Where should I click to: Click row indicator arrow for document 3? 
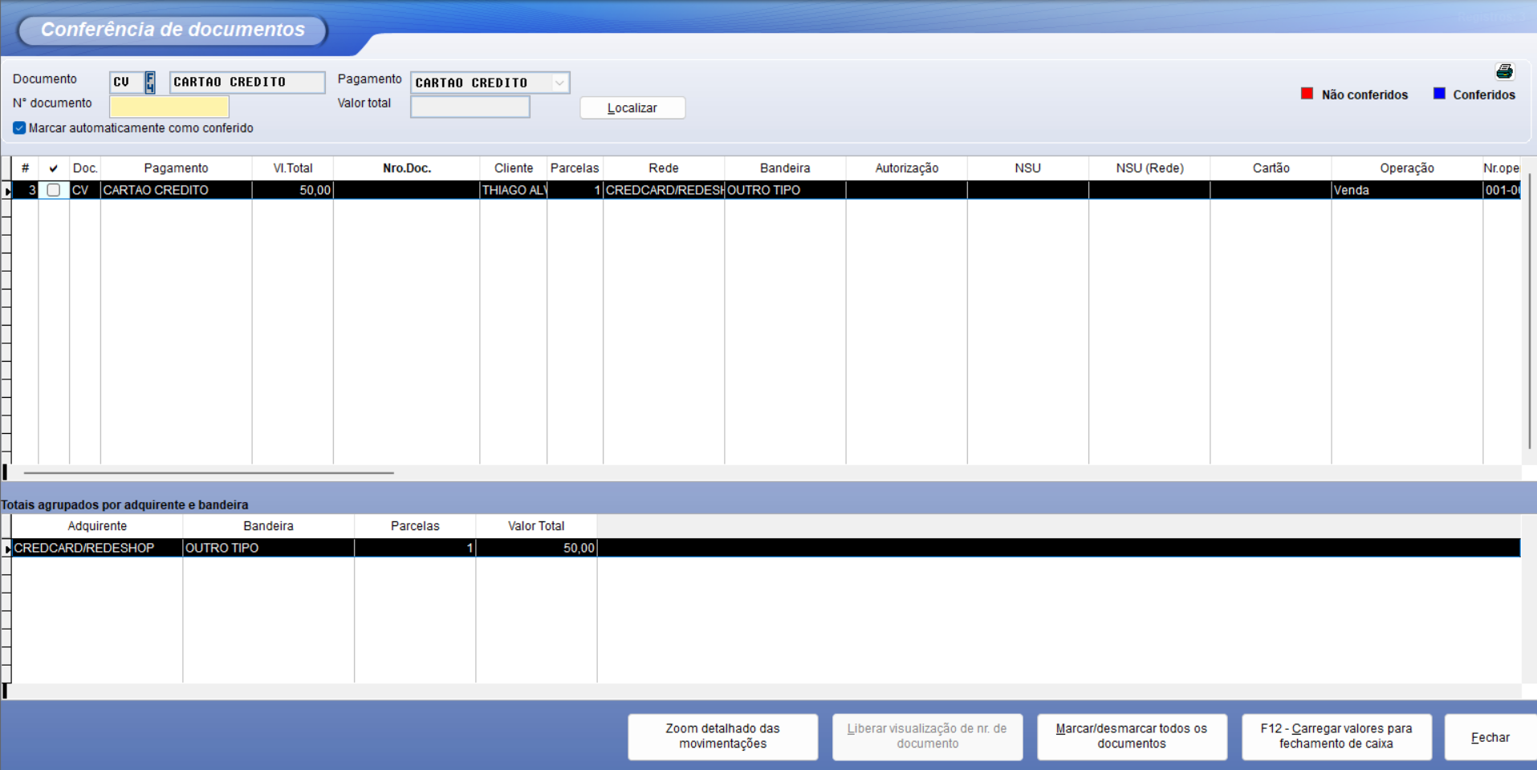click(x=7, y=191)
